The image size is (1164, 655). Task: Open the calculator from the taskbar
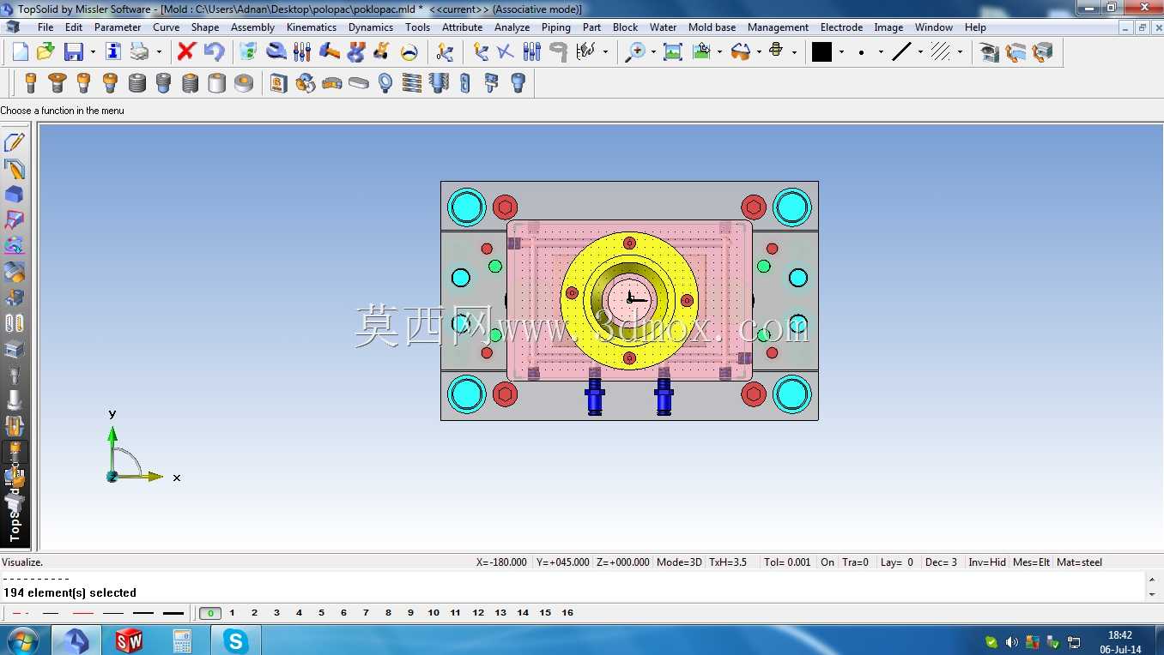point(182,640)
